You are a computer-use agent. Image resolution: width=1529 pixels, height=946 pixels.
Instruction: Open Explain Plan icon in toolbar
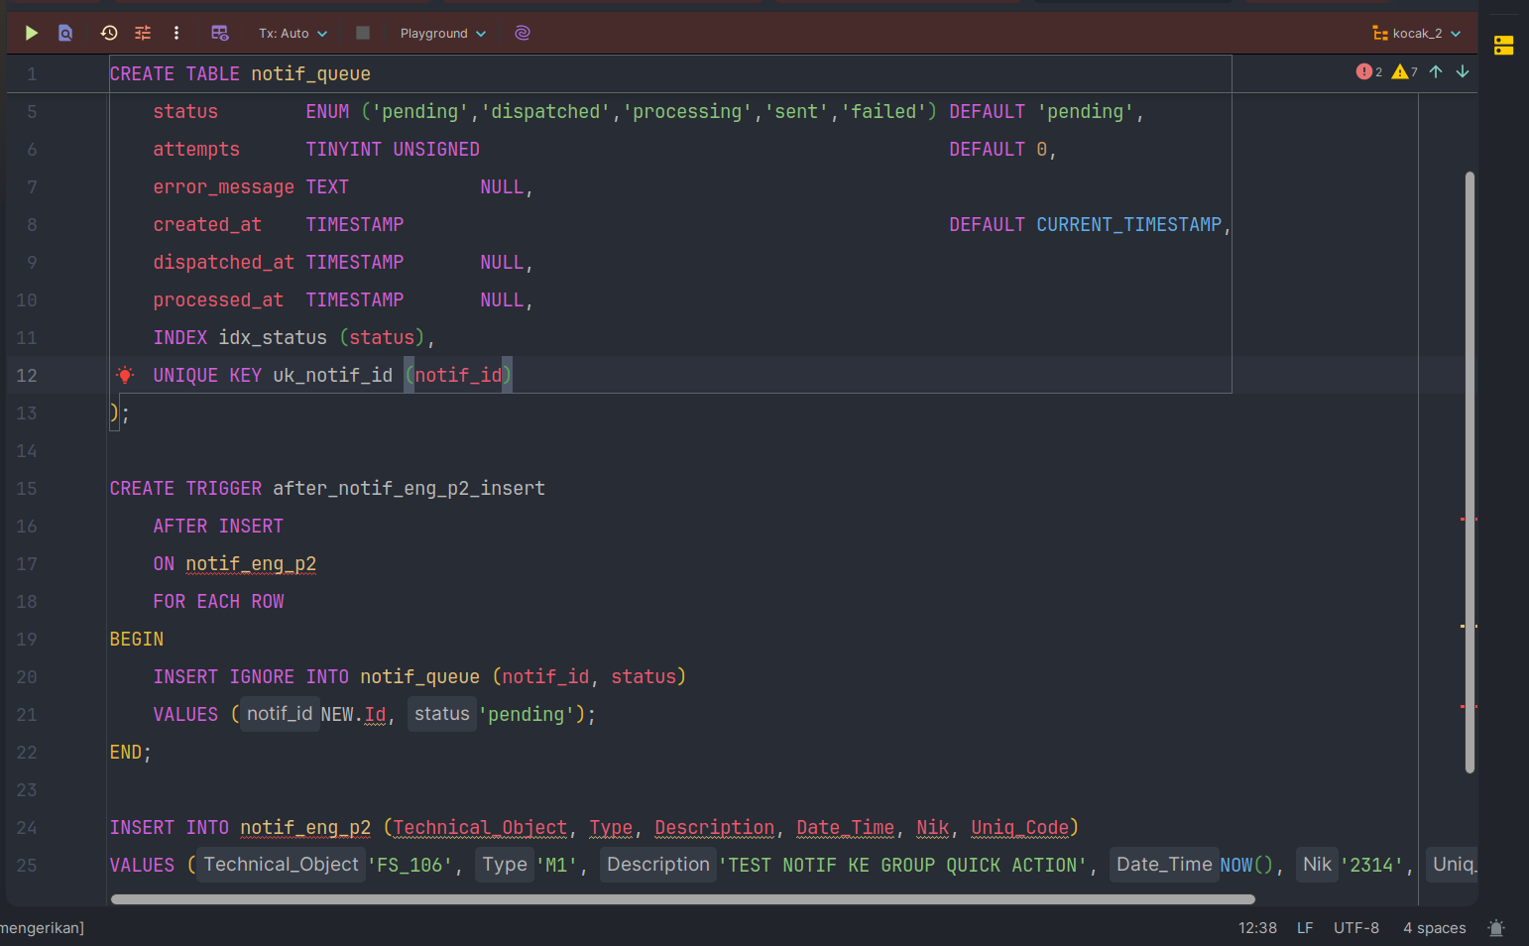[x=65, y=33]
